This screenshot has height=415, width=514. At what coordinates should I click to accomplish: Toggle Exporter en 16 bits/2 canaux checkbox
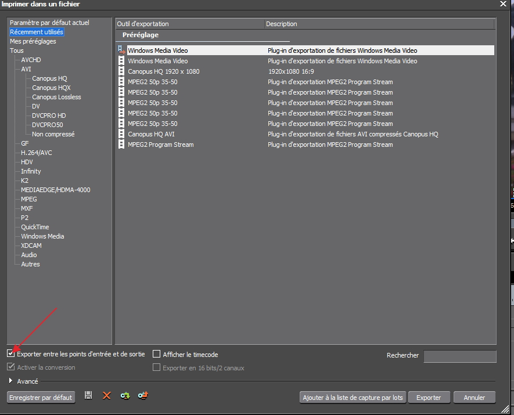157,367
